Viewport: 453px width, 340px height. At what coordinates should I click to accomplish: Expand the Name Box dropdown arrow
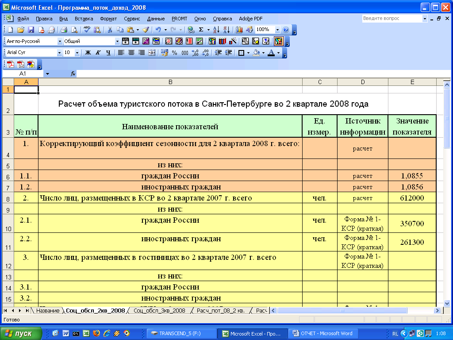coord(47,74)
